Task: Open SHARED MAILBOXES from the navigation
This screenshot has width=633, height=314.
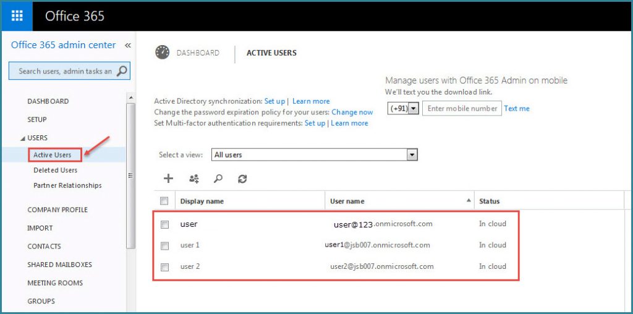Action: (x=59, y=265)
